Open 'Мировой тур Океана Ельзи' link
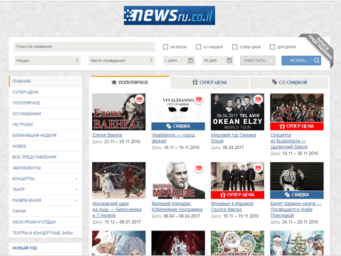The image size is (341, 256). (233, 138)
